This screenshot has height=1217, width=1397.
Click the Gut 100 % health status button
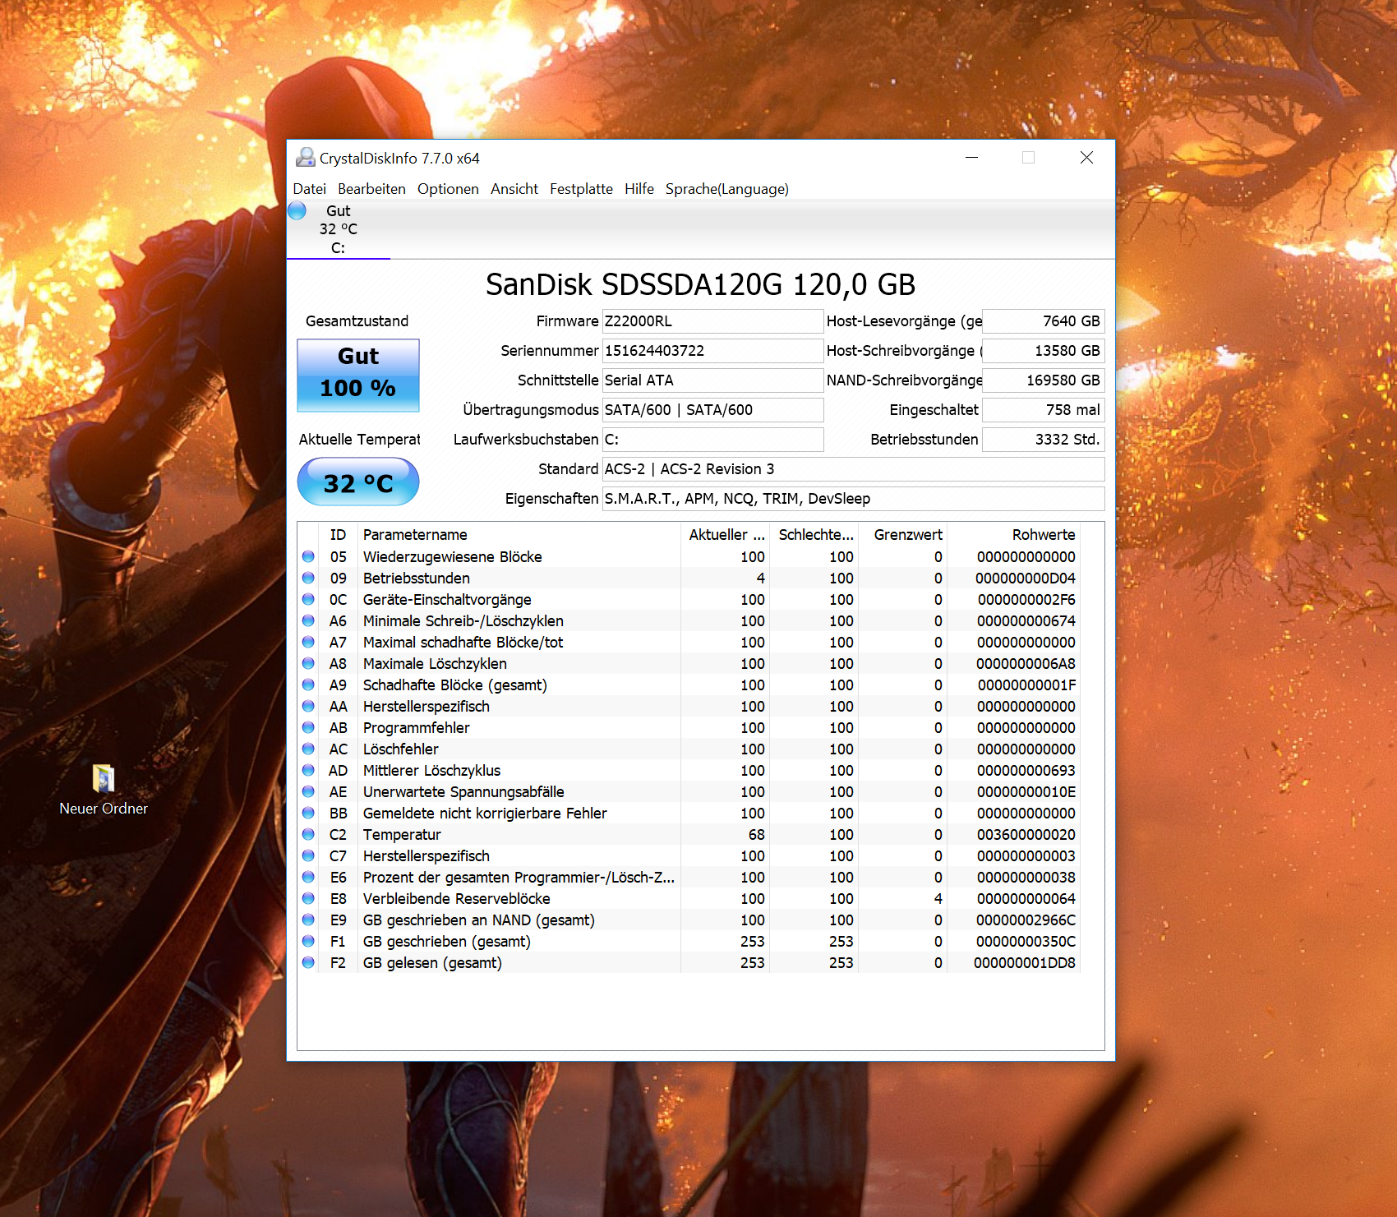point(358,375)
